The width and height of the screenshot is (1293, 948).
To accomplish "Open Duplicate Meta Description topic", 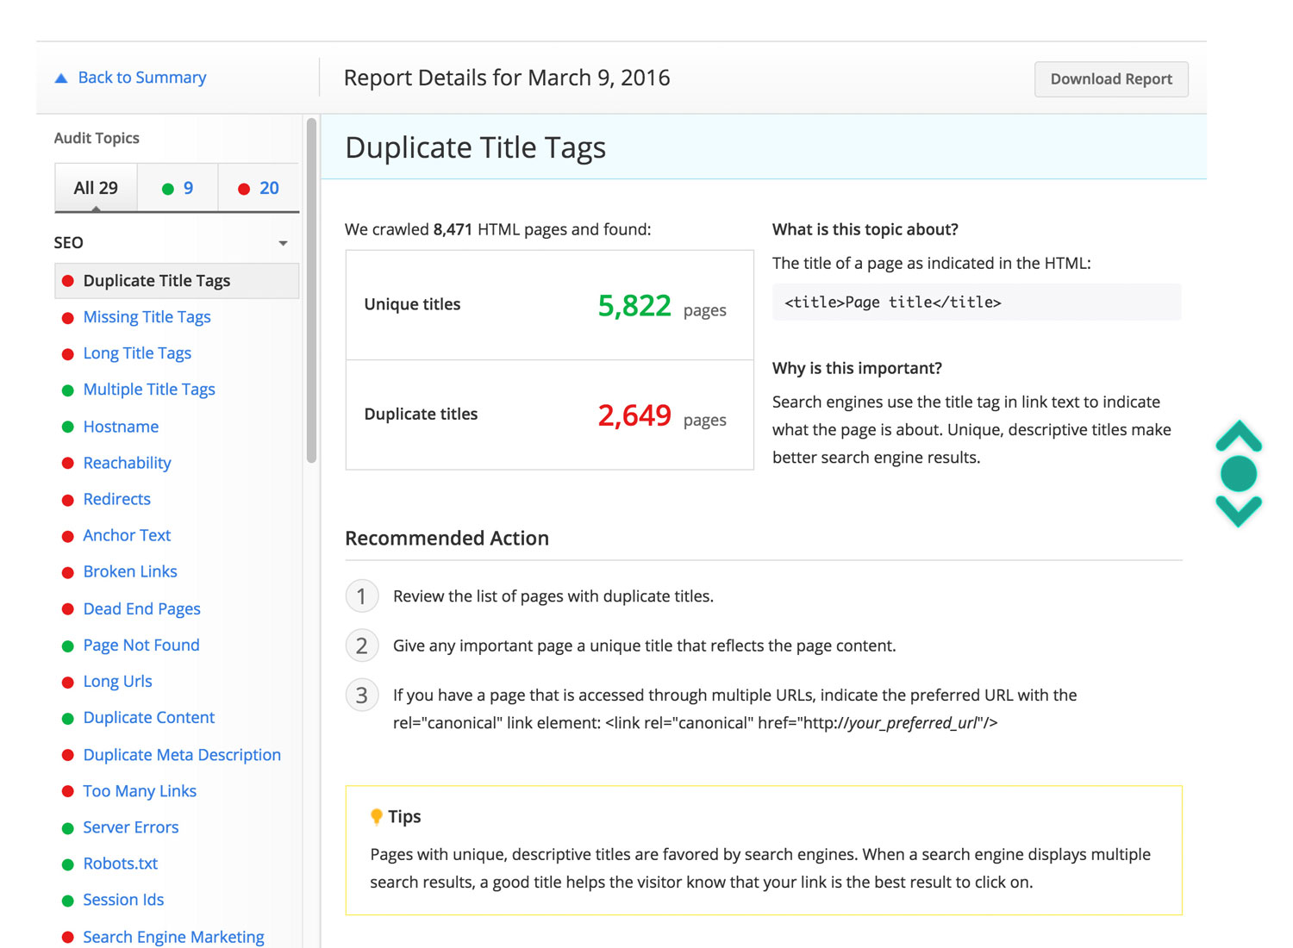I will (x=182, y=754).
